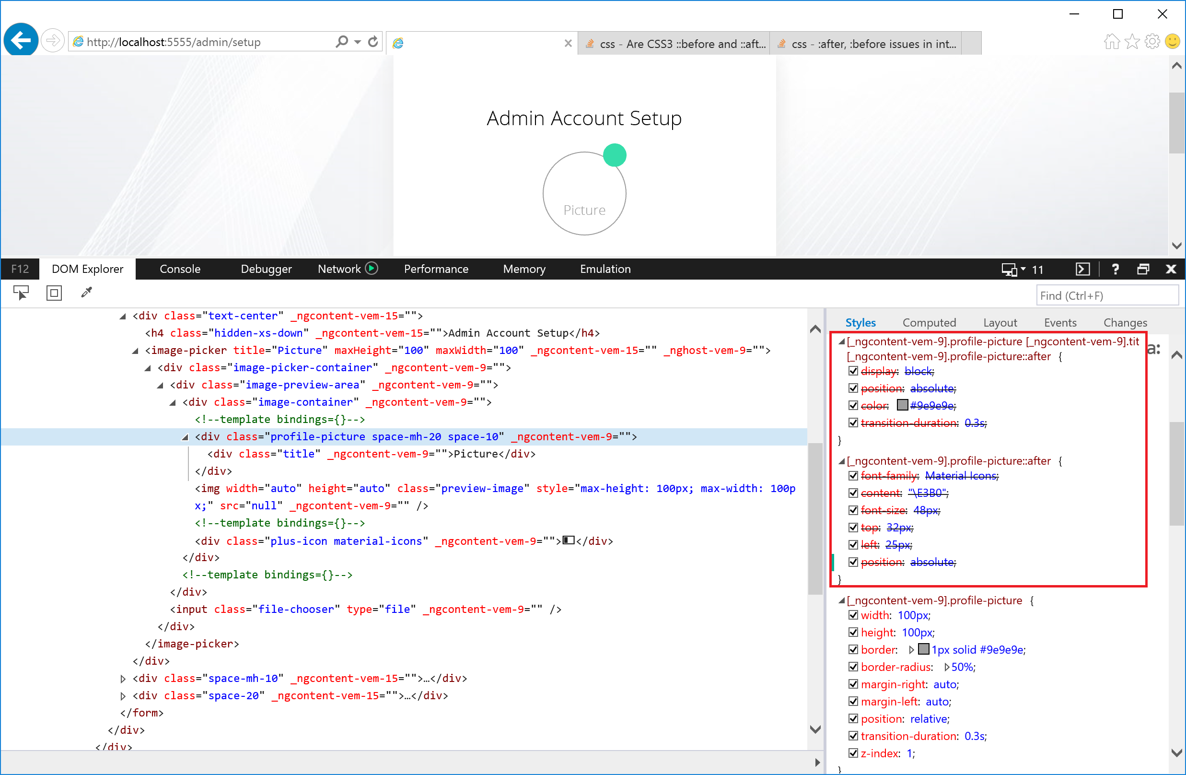Unpin the developer tools window
The image size is (1186, 775).
[x=1143, y=269]
